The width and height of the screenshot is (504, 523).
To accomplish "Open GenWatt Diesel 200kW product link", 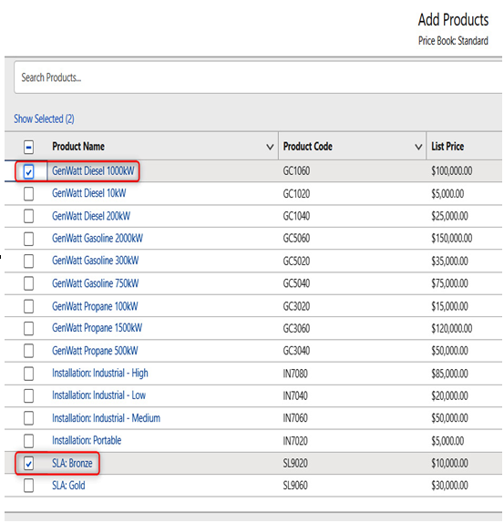I will coord(91,216).
